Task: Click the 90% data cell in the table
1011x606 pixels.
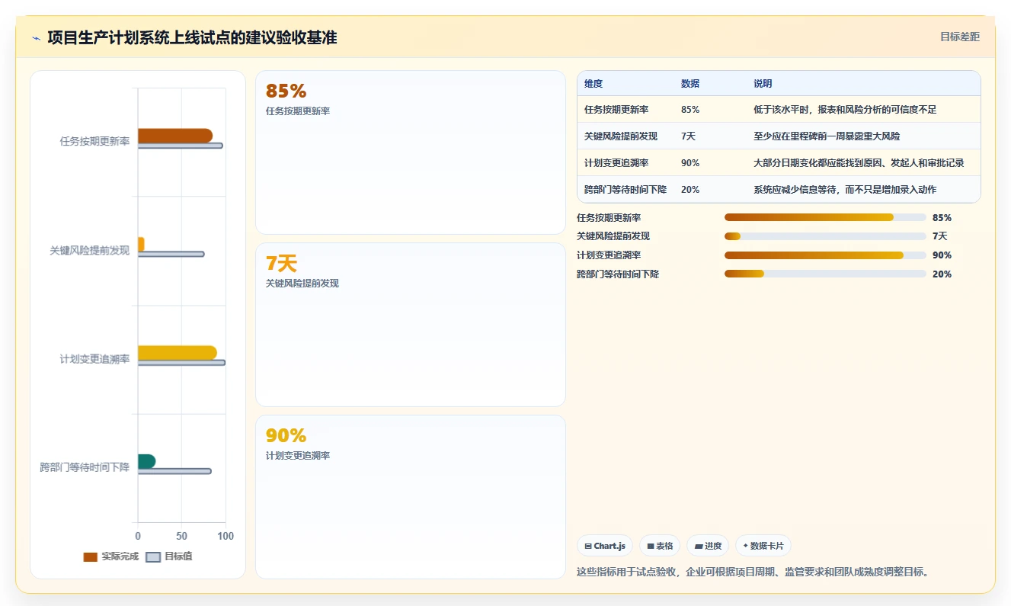Action: pyautogui.click(x=690, y=163)
